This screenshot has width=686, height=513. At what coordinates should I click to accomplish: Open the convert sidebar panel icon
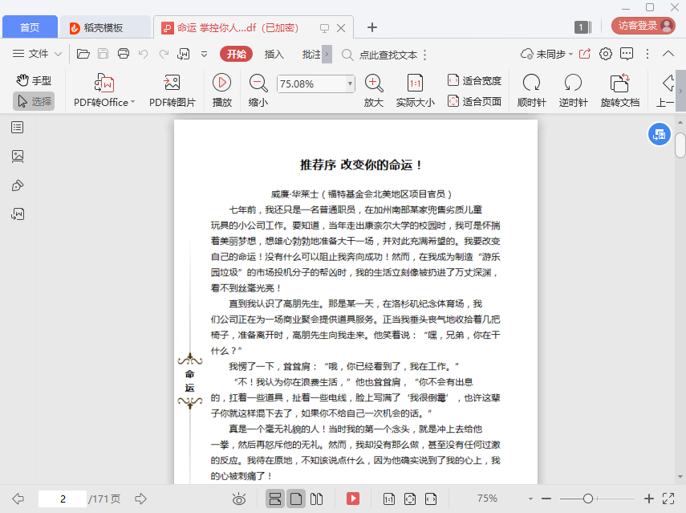pos(18,214)
